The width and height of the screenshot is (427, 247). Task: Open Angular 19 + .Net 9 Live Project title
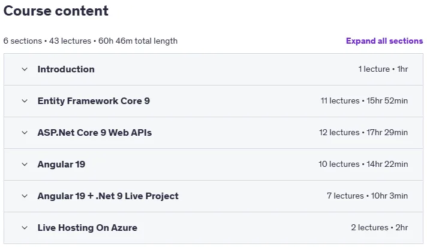108,196
